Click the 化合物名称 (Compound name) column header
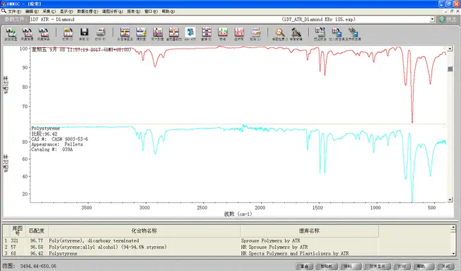 coord(144,231)
